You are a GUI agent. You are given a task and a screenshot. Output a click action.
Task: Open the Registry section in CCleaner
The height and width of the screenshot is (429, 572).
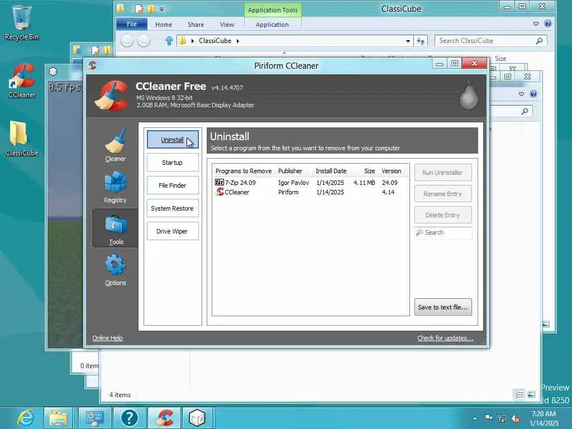[115, 187]
